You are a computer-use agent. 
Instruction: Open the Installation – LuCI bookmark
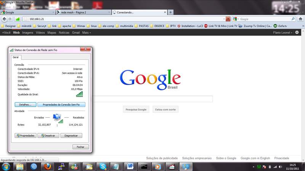pyautogui.click(x=190, y=26)
